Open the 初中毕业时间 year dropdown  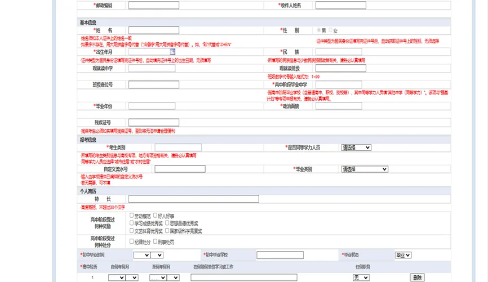(x=142, y=255)
